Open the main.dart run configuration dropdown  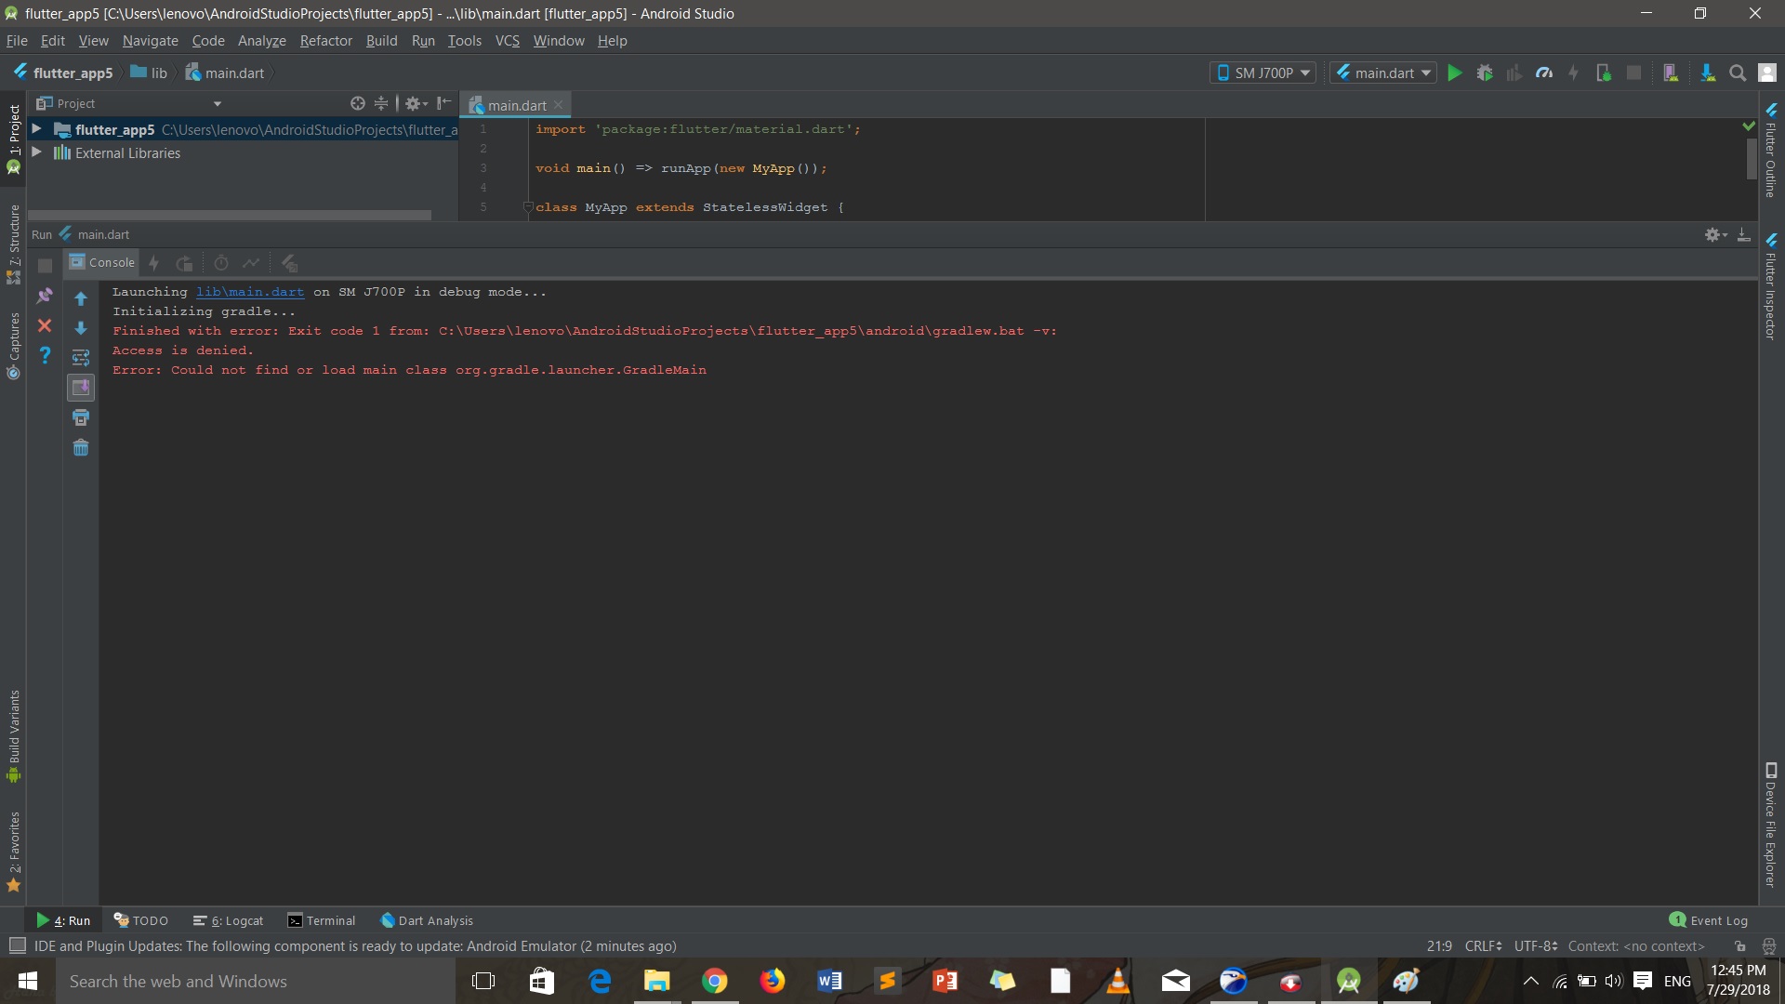[1382, 73]
